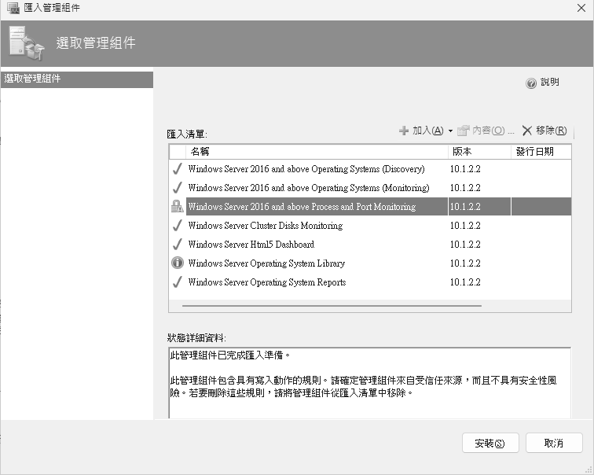
Task: Sort by the 版本 column header
Action: click(x=479, y=152)
